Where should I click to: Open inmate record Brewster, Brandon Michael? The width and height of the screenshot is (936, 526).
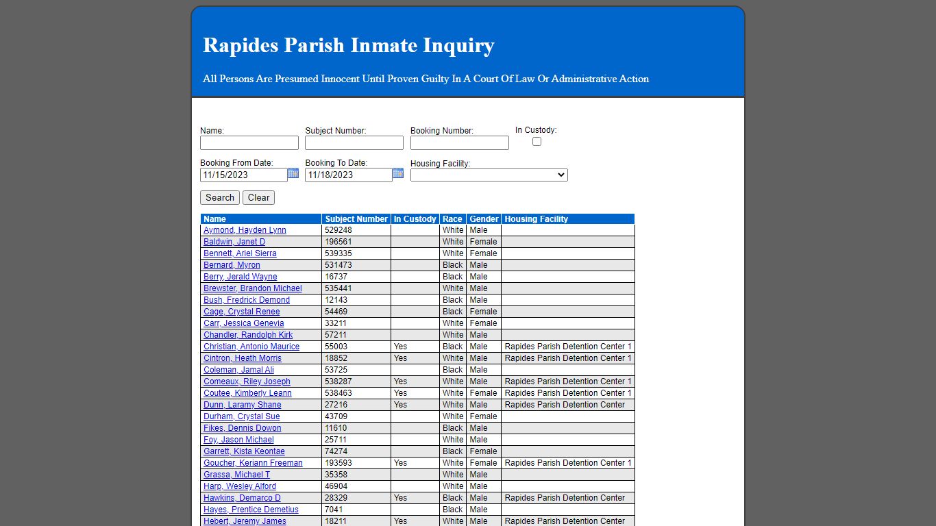(253, 288)
